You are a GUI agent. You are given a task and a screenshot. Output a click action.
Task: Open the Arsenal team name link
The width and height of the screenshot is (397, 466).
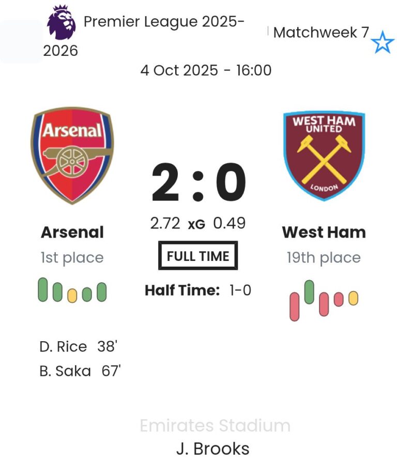pyautogui.click(x=72, y=232)
